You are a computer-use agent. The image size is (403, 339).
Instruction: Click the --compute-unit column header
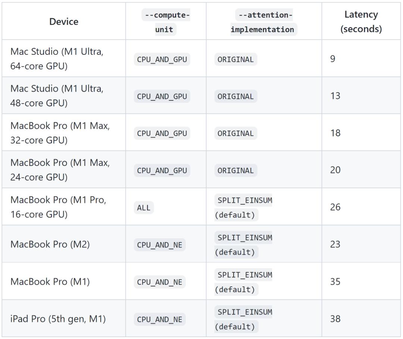166,22
